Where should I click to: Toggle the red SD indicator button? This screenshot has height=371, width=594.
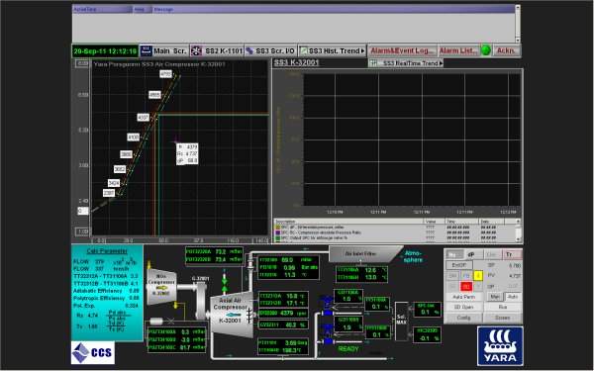pyautogui.click(x=466, y=287)
